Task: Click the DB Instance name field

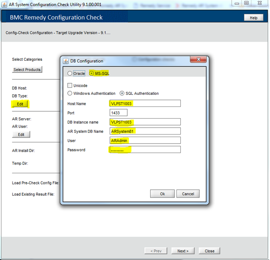Action: point(145,122)
